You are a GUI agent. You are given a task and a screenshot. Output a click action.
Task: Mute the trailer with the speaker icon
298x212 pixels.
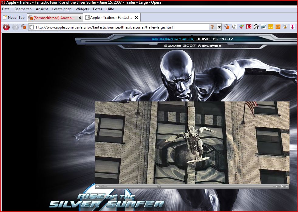pyautogui.click(x=98, y=186)
